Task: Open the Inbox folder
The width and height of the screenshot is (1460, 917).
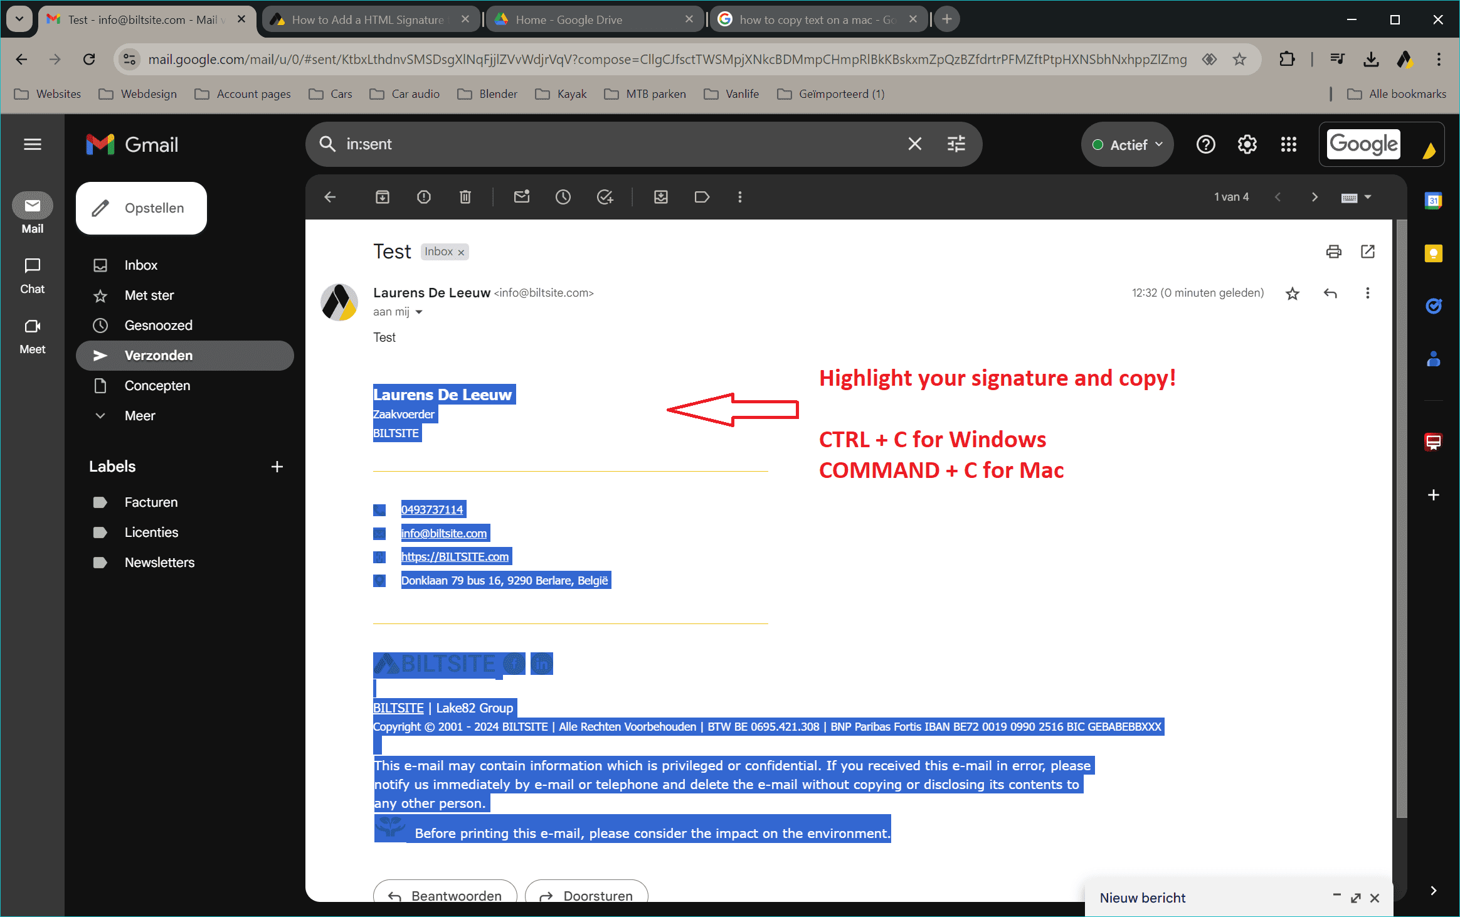Action: [x=140, y=265]
